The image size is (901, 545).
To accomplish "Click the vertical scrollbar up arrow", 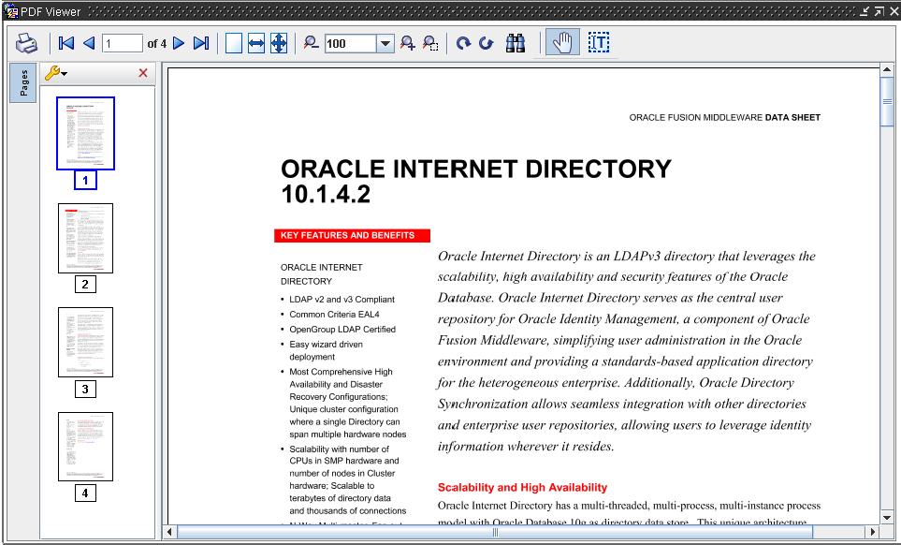I will coord(887,70).
